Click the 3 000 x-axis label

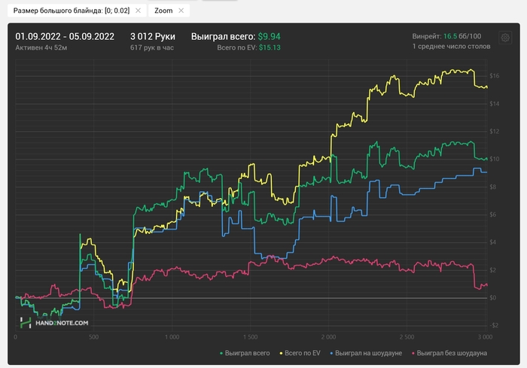(486, 337)
